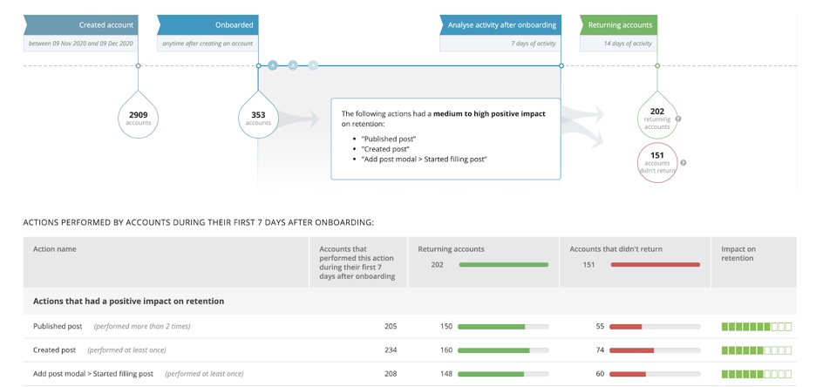Image resolution: width=816 pixels, height=387 pixels.
Task: Click the not-returned count 60 for Add post modal
Action: (600, 374)
